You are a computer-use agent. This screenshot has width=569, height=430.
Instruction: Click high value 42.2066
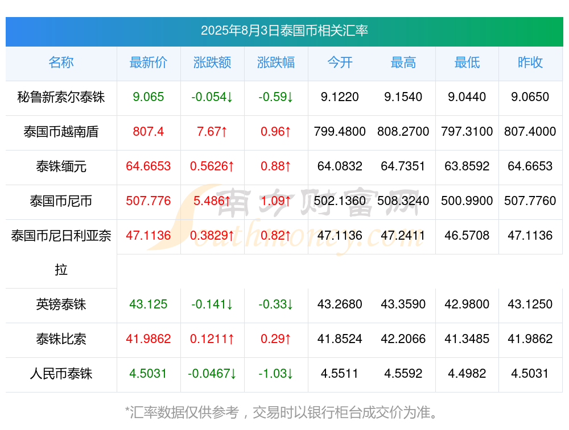(x=403, y=339)
